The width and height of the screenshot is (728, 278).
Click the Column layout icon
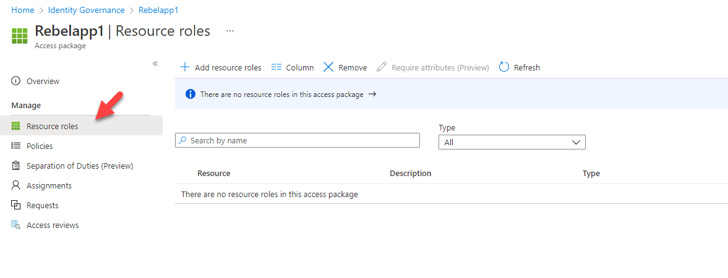276,67
